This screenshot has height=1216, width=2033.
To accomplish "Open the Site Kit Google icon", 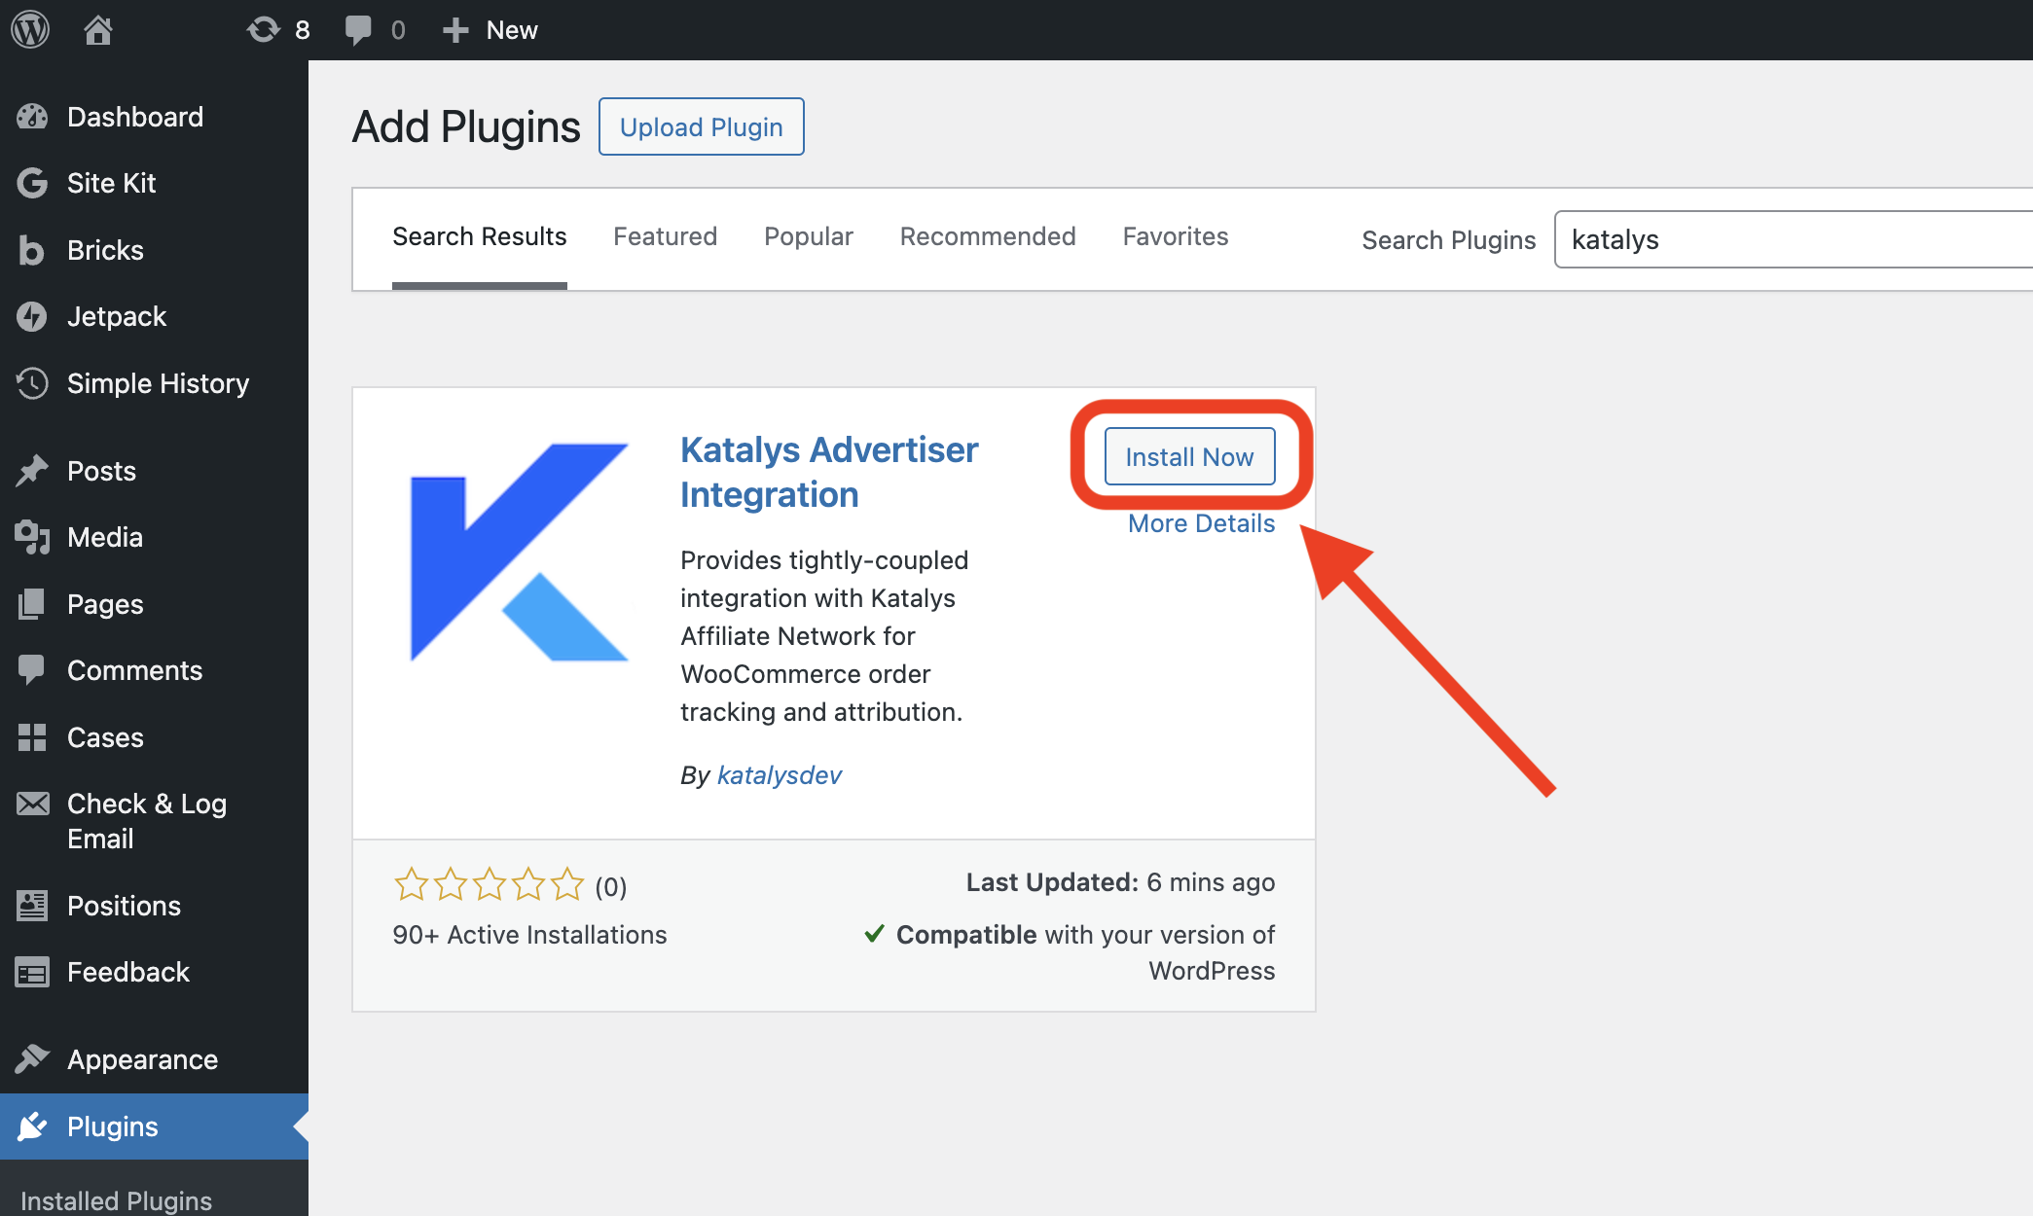I will coord(32,183).
